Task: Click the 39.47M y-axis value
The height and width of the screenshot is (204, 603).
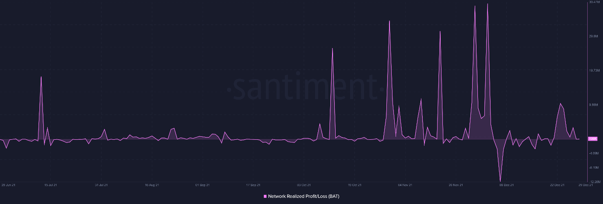Action: 594,2
